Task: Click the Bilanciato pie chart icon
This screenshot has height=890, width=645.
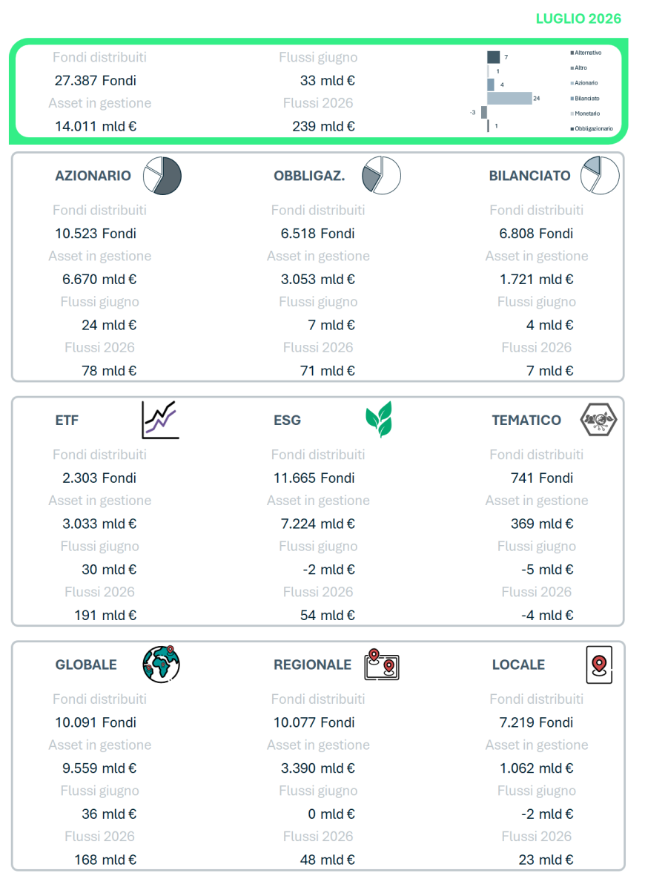Action: click(x=600, y=176)
